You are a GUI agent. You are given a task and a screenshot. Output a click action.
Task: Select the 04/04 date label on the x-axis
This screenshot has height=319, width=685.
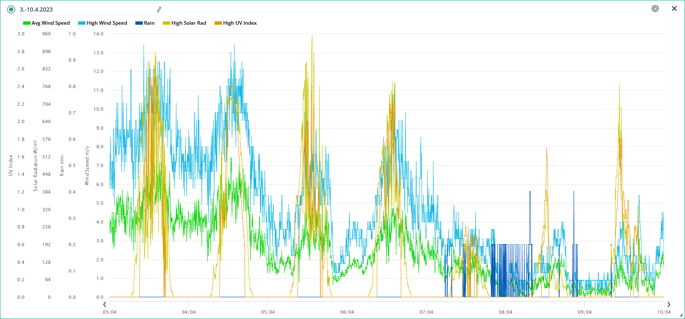click(x=189, y=312)
